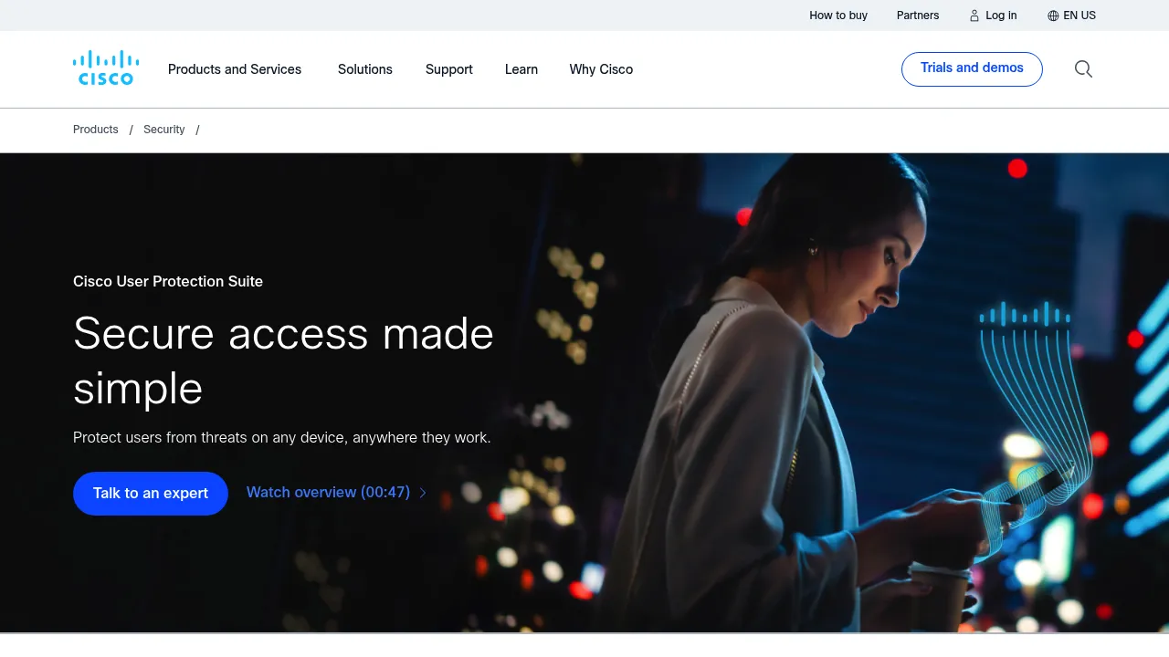Click the Log in user icon

pos(974,16)
